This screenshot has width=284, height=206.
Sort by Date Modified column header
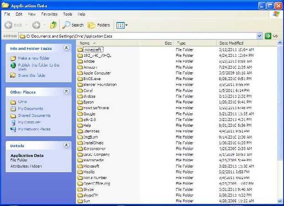point(238,43)
